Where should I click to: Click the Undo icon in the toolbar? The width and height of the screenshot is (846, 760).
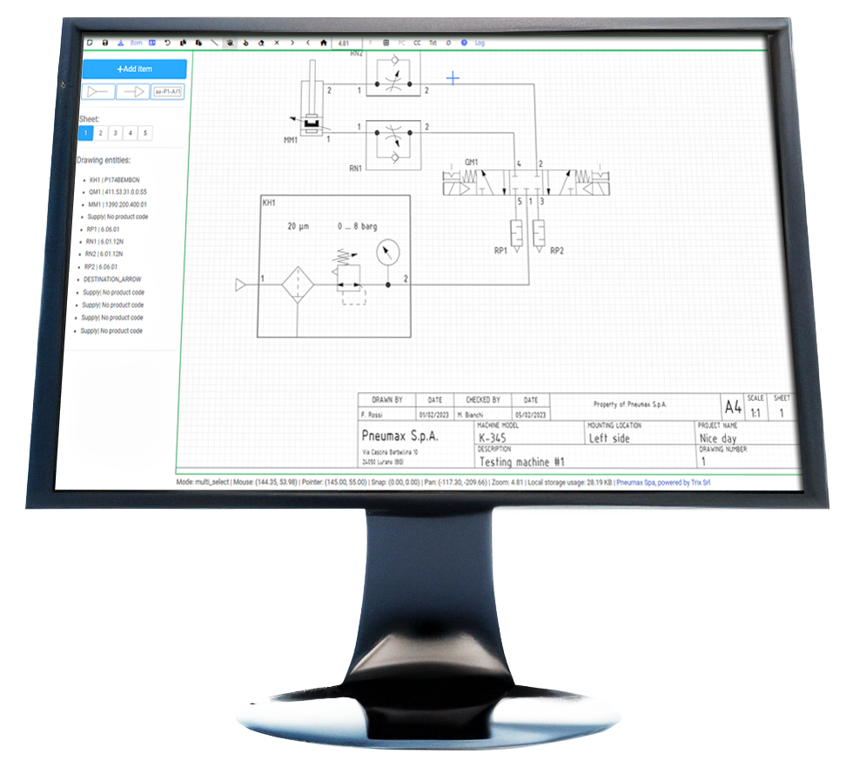pyautogui.click(x=168, y=42)
